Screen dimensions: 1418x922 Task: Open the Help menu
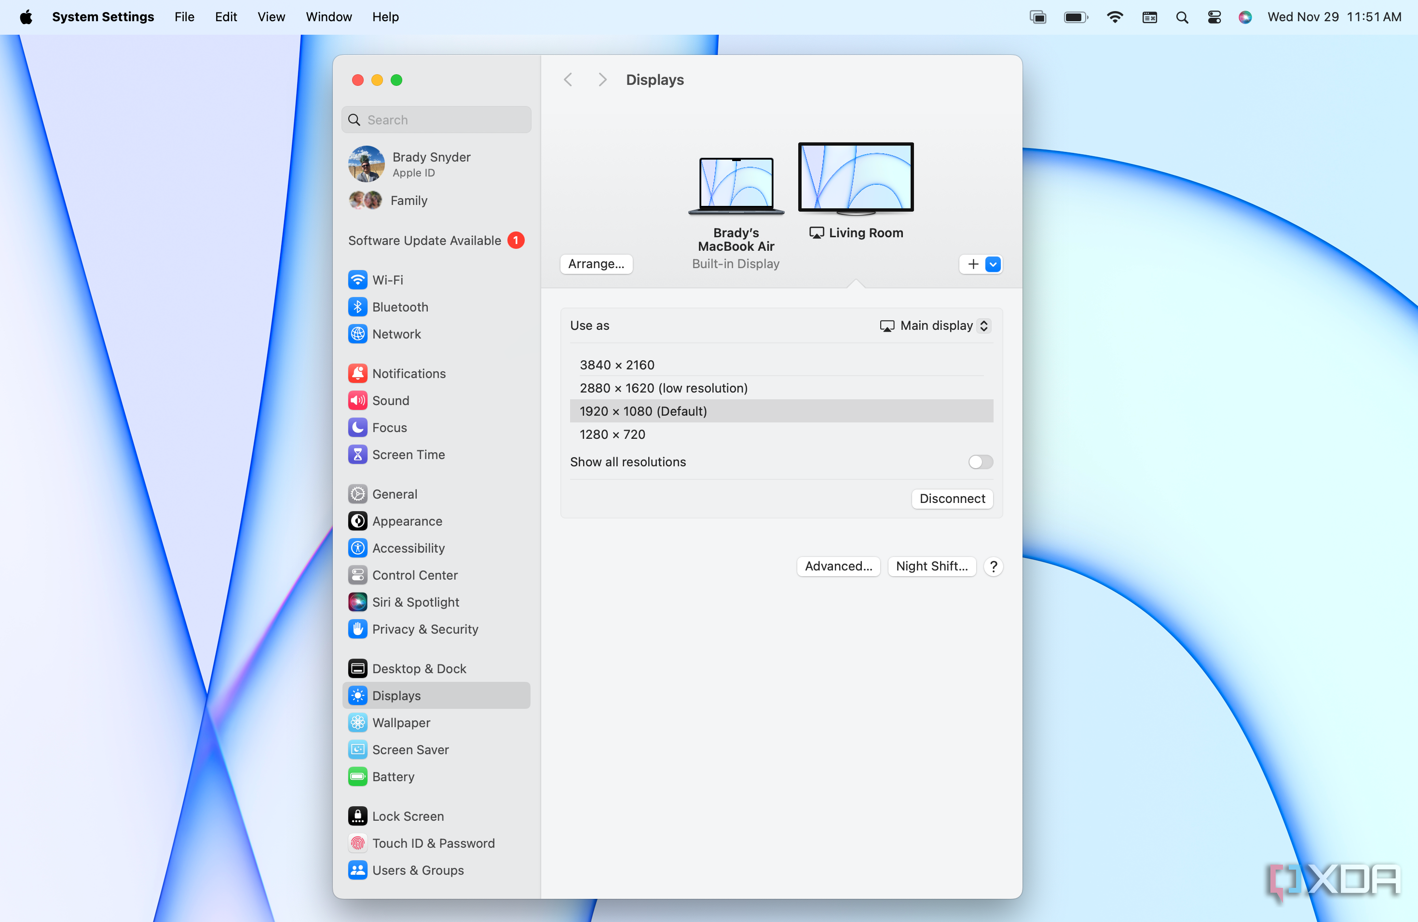coord(385,17)
